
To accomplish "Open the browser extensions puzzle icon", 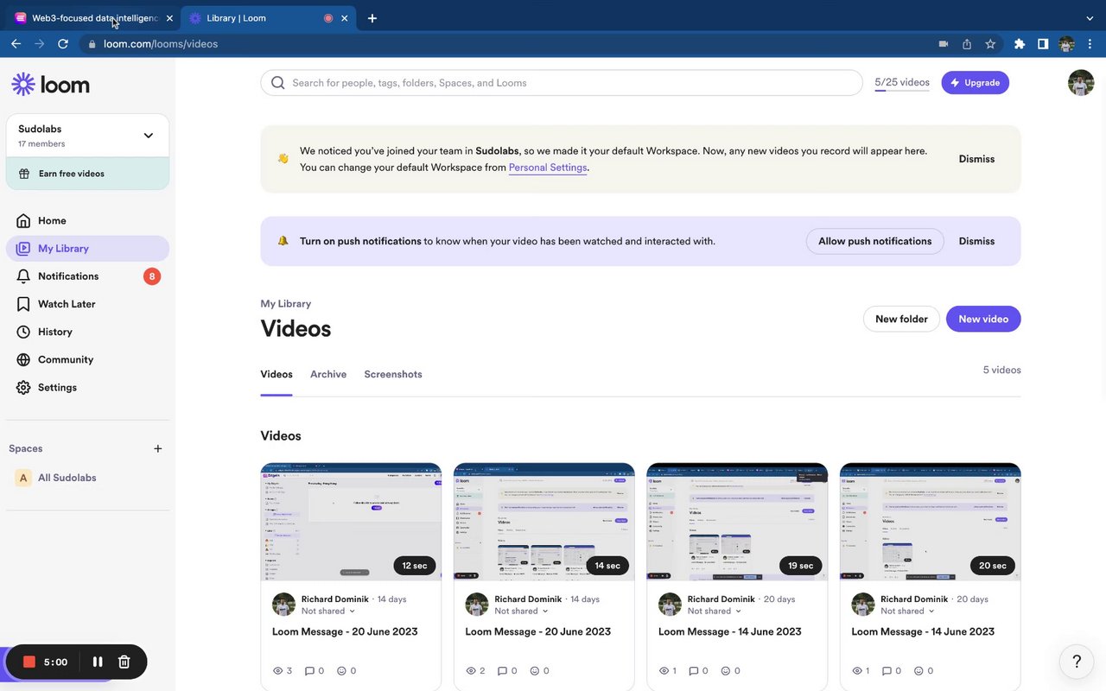I will pyautogui.click(x=1020, y=44).
